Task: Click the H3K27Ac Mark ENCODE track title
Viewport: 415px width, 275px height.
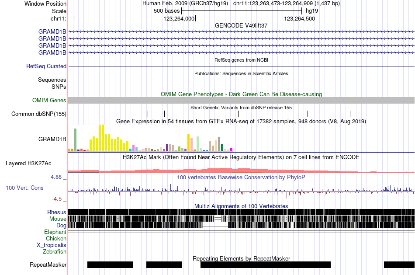Action: click(x=241, y=157)
